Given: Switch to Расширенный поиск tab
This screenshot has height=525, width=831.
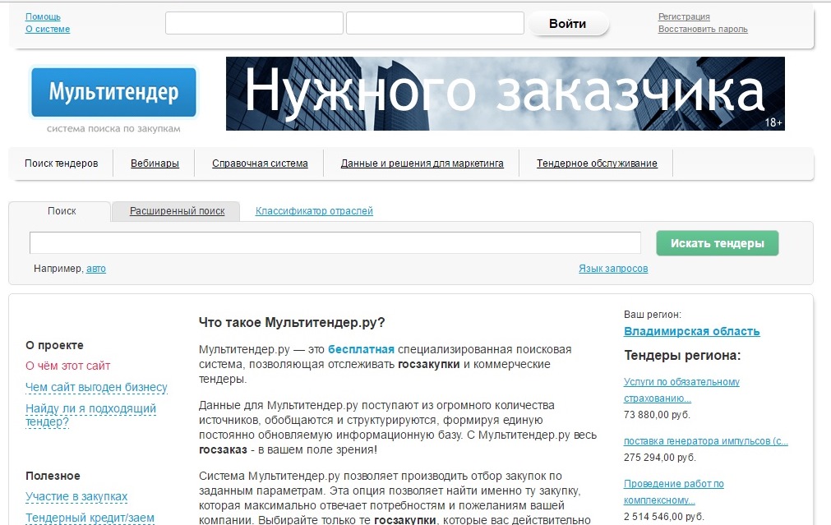Looking at the screenshot, I should pos(177,211).
